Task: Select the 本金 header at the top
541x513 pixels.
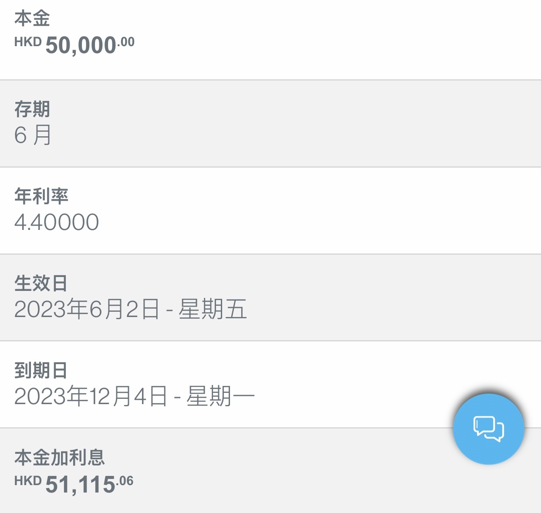Action: (32, 18)
